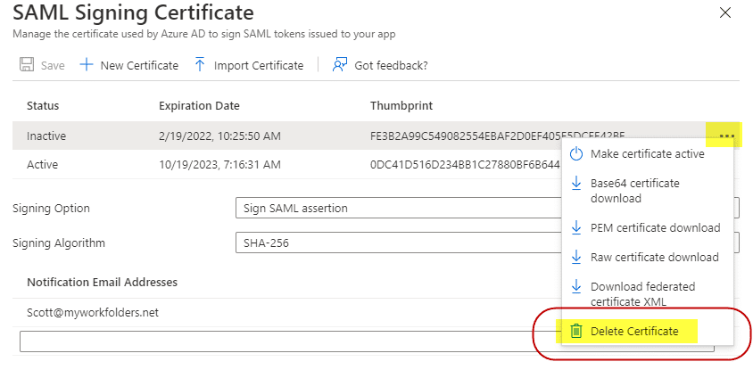Select Download federated certificate XML
Viewport: 753px width, 370px height.
(642, 293)
